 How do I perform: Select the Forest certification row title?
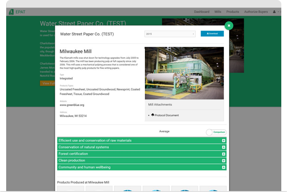coord(73,154)
